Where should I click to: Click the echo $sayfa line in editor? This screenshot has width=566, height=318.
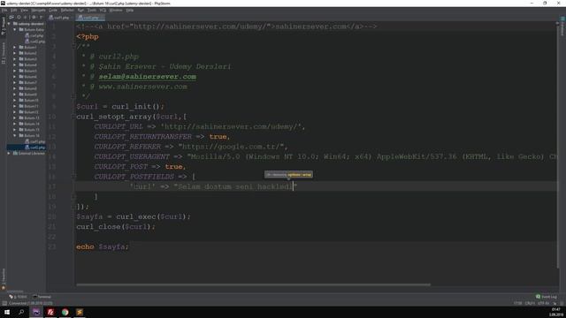pos(102,246)
